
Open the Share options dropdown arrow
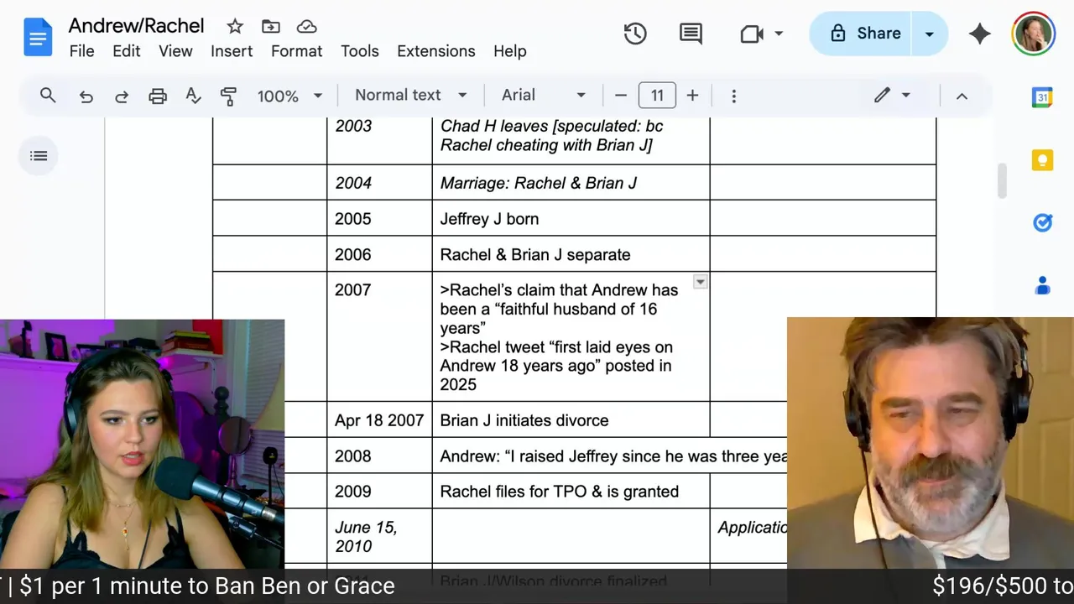coord(929,34)
